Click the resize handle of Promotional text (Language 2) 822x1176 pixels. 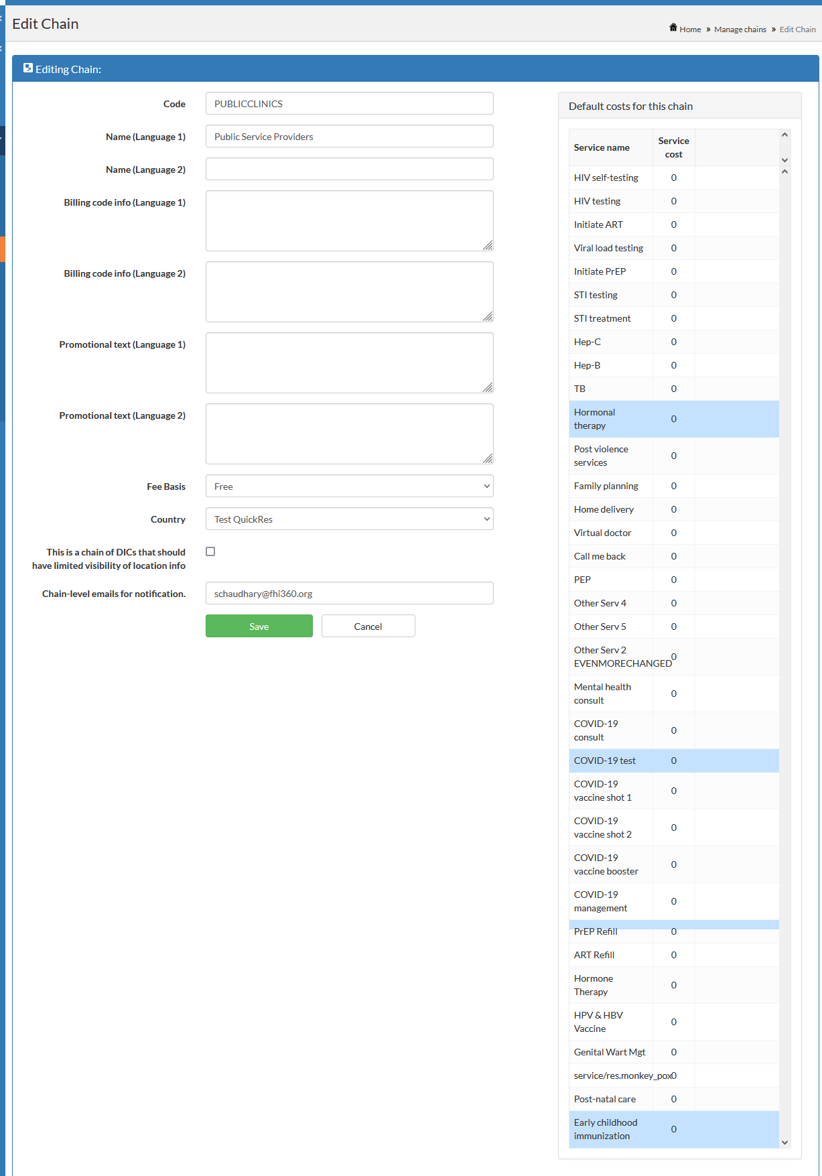[488, 459]
